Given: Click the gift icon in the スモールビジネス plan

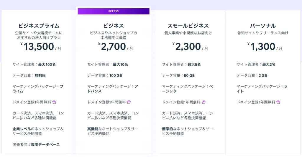Looking at the screenshot, I should pos(203,102).
